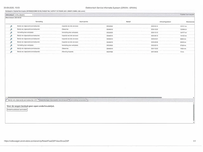Sort by the Bedrijf column header
The width and height of the screenshot is (203, 152).
click(128, 22)
